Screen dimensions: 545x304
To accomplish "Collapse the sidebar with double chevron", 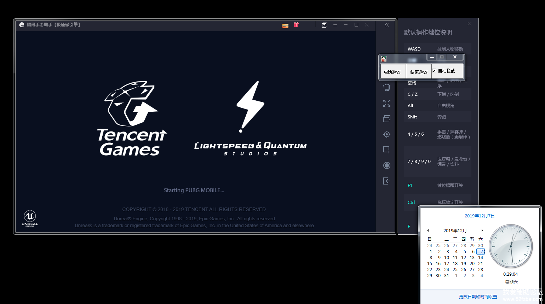I will click(387, 25).
